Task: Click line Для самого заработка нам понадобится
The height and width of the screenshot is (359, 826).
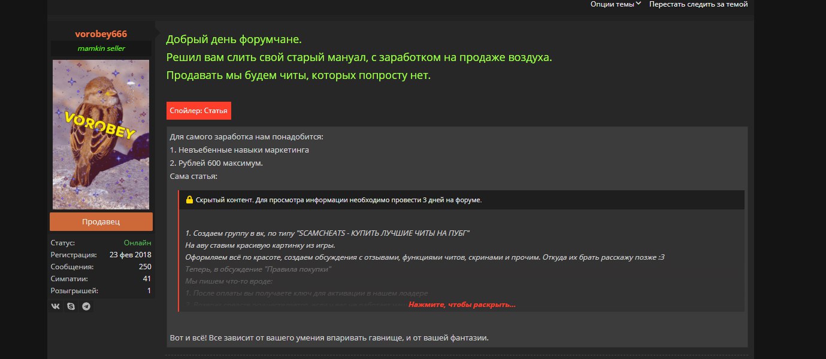Action: coord(247,137)
